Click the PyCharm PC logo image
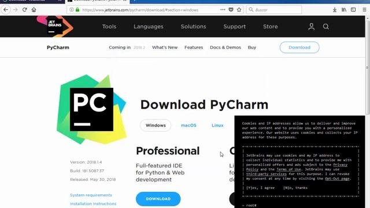Screen dimensions: 370x208 click(x=91, y=109)
